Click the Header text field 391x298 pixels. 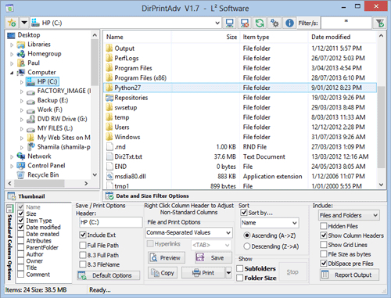pos(110,222)
